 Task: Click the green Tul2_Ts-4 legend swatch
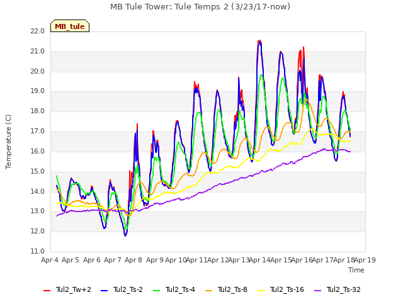coord(157,291)
